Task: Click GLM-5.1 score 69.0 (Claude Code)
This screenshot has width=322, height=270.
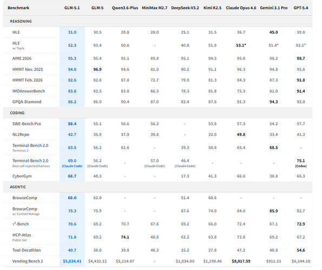Action: [72, 163]
